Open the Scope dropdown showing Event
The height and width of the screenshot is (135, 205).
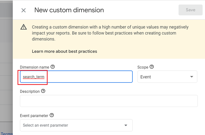(x=167, y=77)
